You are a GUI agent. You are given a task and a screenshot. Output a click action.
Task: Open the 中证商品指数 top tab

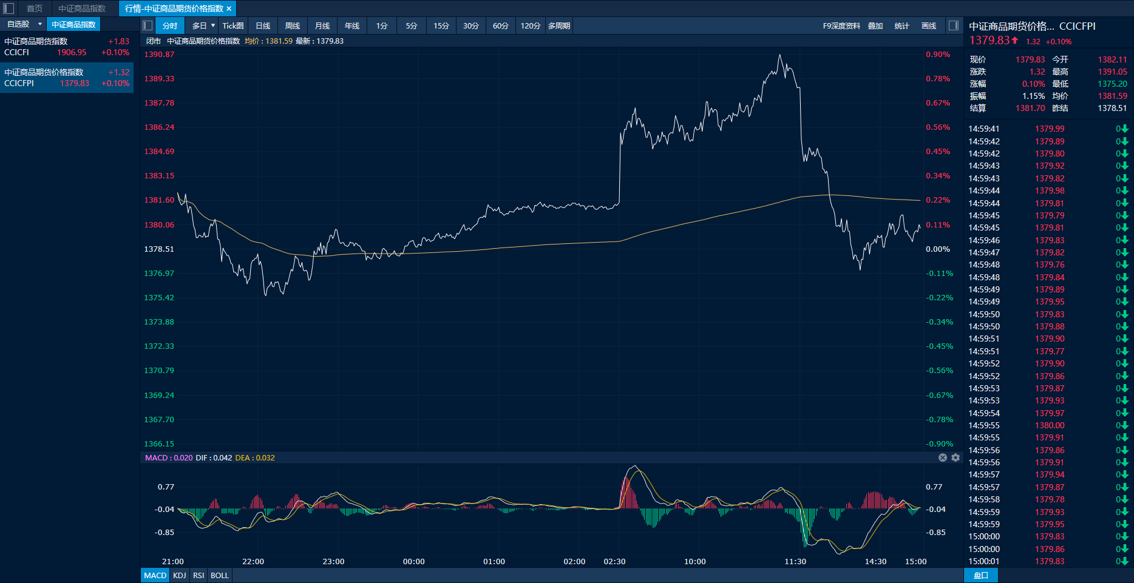82,8
